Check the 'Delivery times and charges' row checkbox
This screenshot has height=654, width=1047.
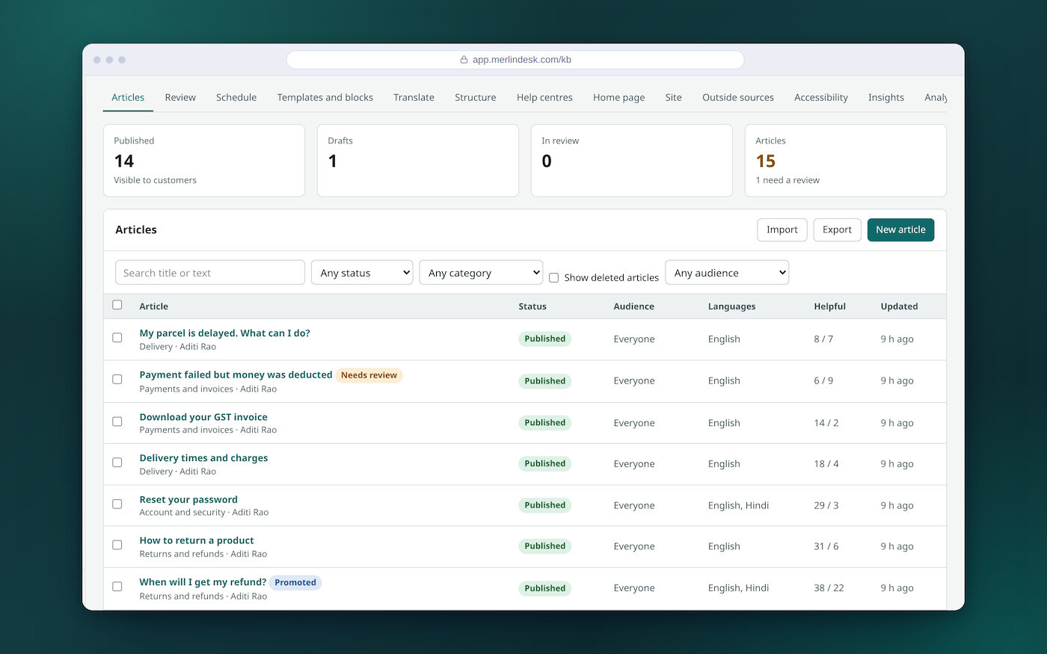tap(117, 463)
